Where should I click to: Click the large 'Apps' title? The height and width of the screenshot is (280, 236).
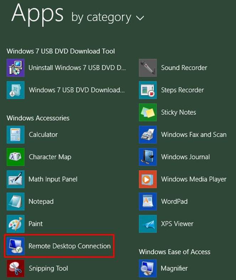coord(37,14)
